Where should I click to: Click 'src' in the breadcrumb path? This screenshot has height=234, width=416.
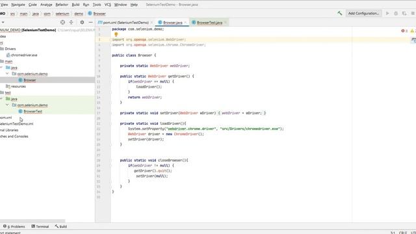coord(12,14)
